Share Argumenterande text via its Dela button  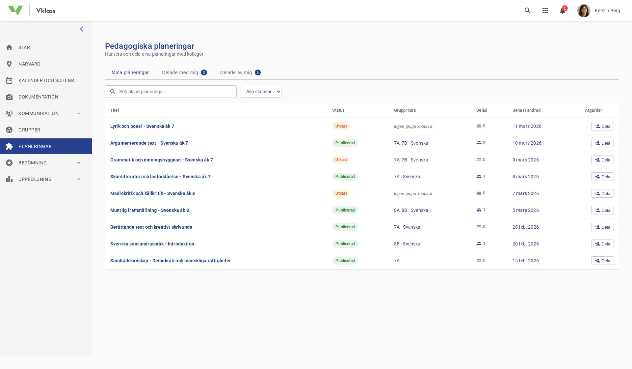point(602,143)
